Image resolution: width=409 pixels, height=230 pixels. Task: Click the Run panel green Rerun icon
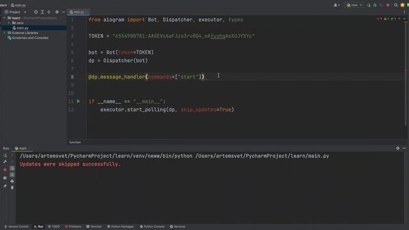[x=5, y=156]
